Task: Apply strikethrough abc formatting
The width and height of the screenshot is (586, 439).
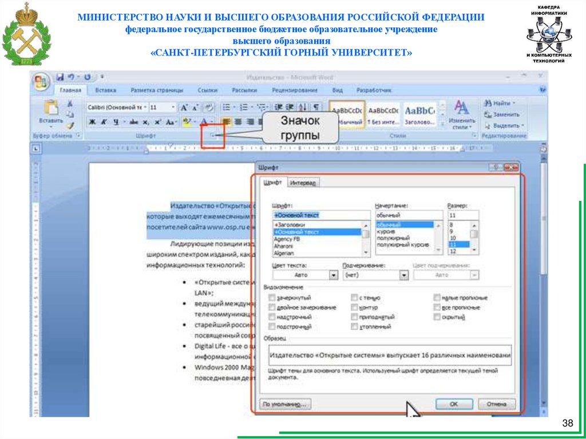Action: click(134, 122)
